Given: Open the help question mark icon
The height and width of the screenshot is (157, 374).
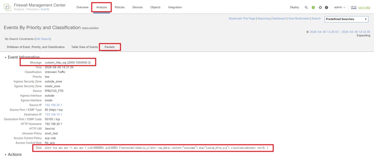Looking at the screenshot, I should tap(326, 7).
